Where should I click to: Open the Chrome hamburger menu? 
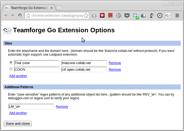[x=177, y=15]
